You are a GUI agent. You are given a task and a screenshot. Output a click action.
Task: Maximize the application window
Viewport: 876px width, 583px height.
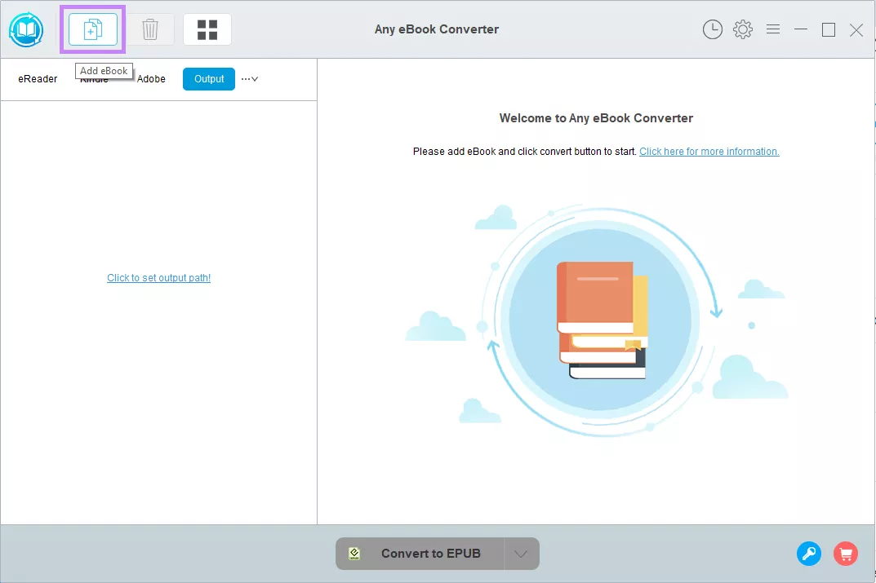click(828, 29)
